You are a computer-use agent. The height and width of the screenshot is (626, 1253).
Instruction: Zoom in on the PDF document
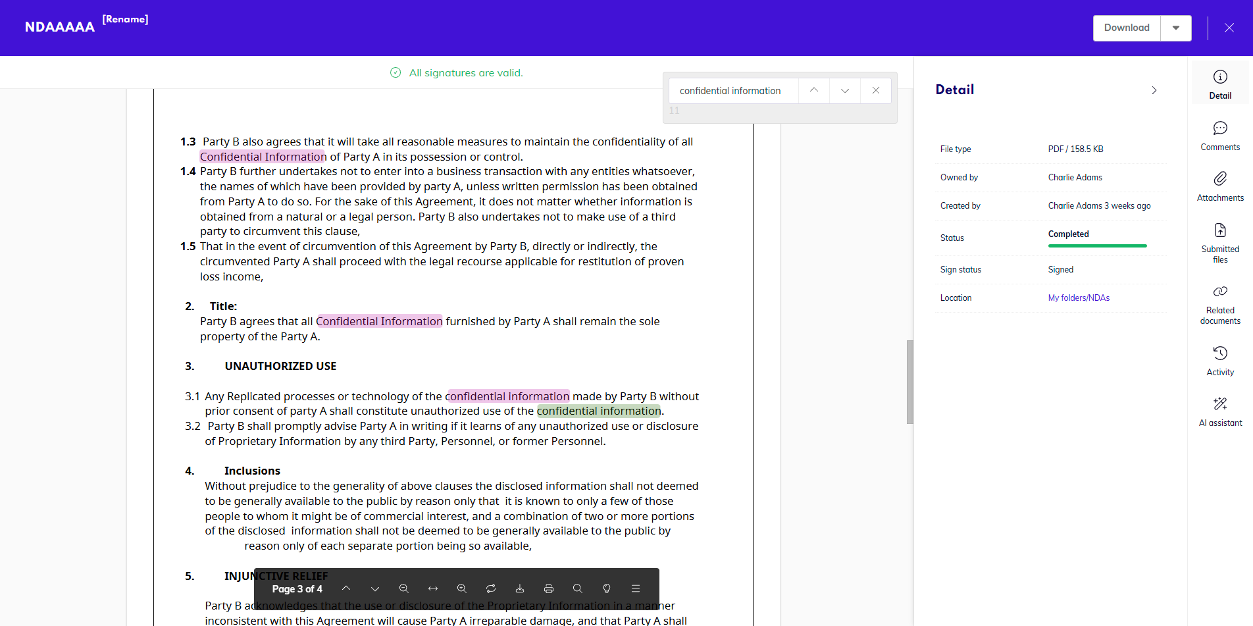[x=462, y=588]
